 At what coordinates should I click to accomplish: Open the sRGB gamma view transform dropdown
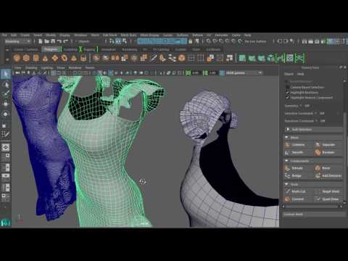244,72
